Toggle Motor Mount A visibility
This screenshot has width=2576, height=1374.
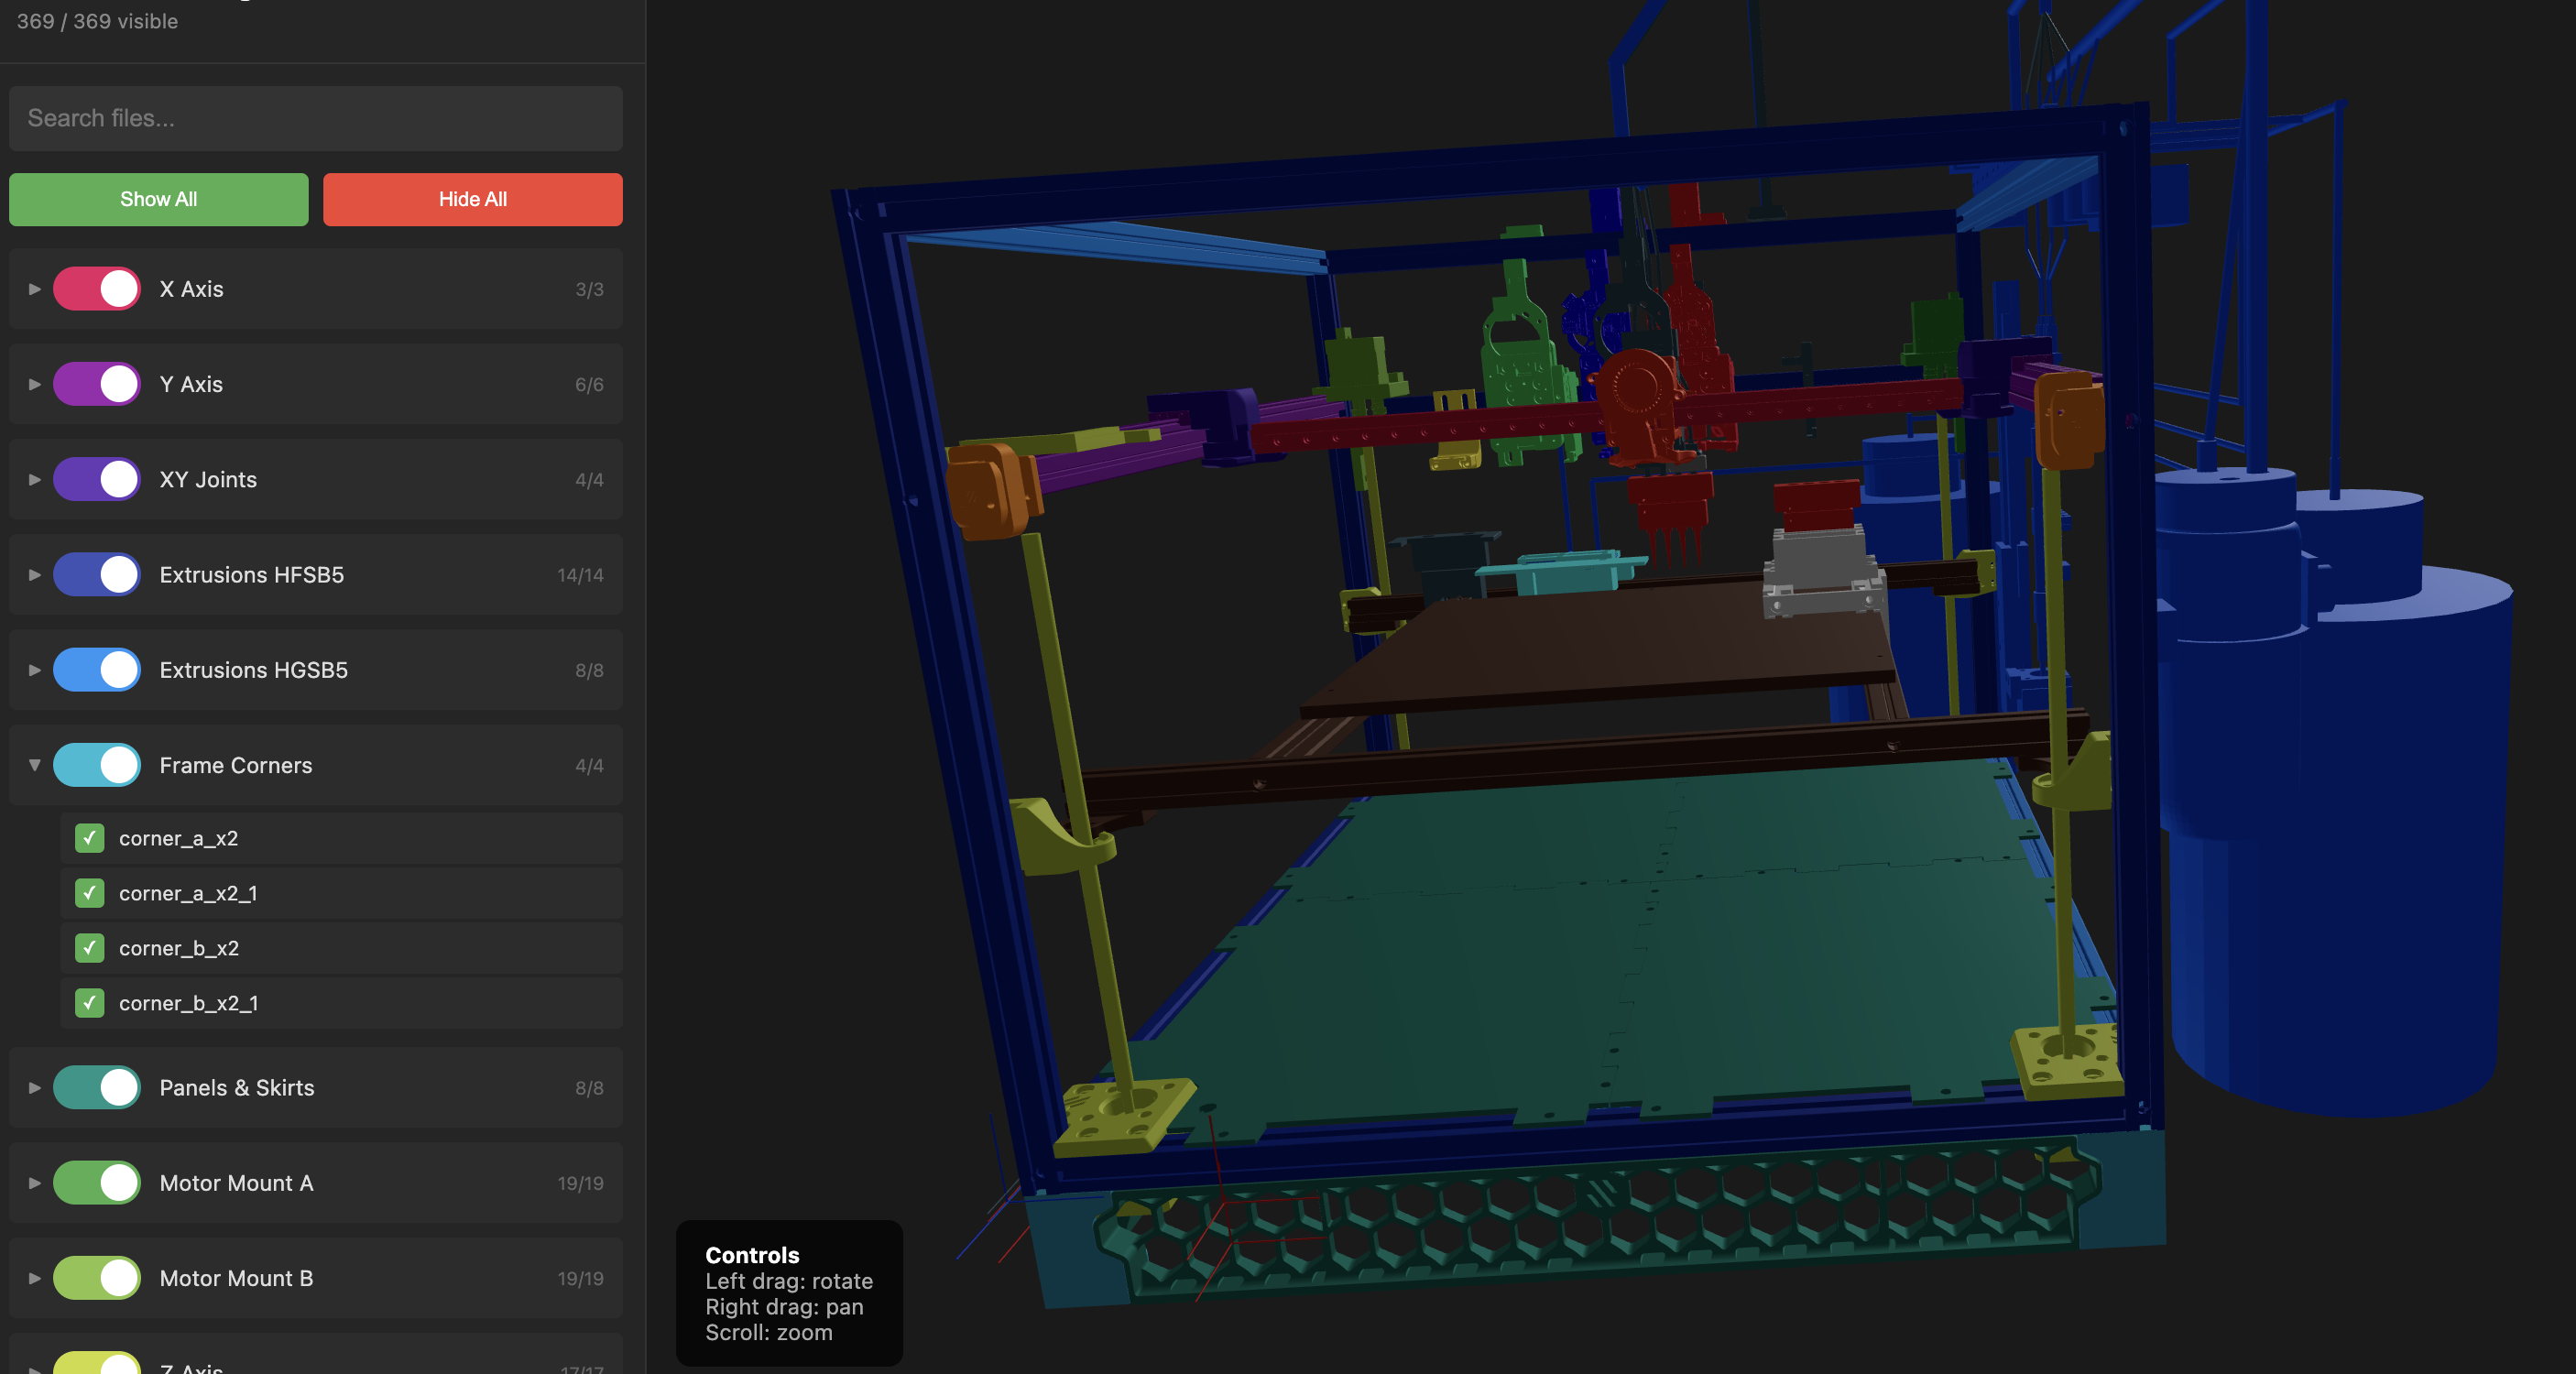[x=97, y=1183]
